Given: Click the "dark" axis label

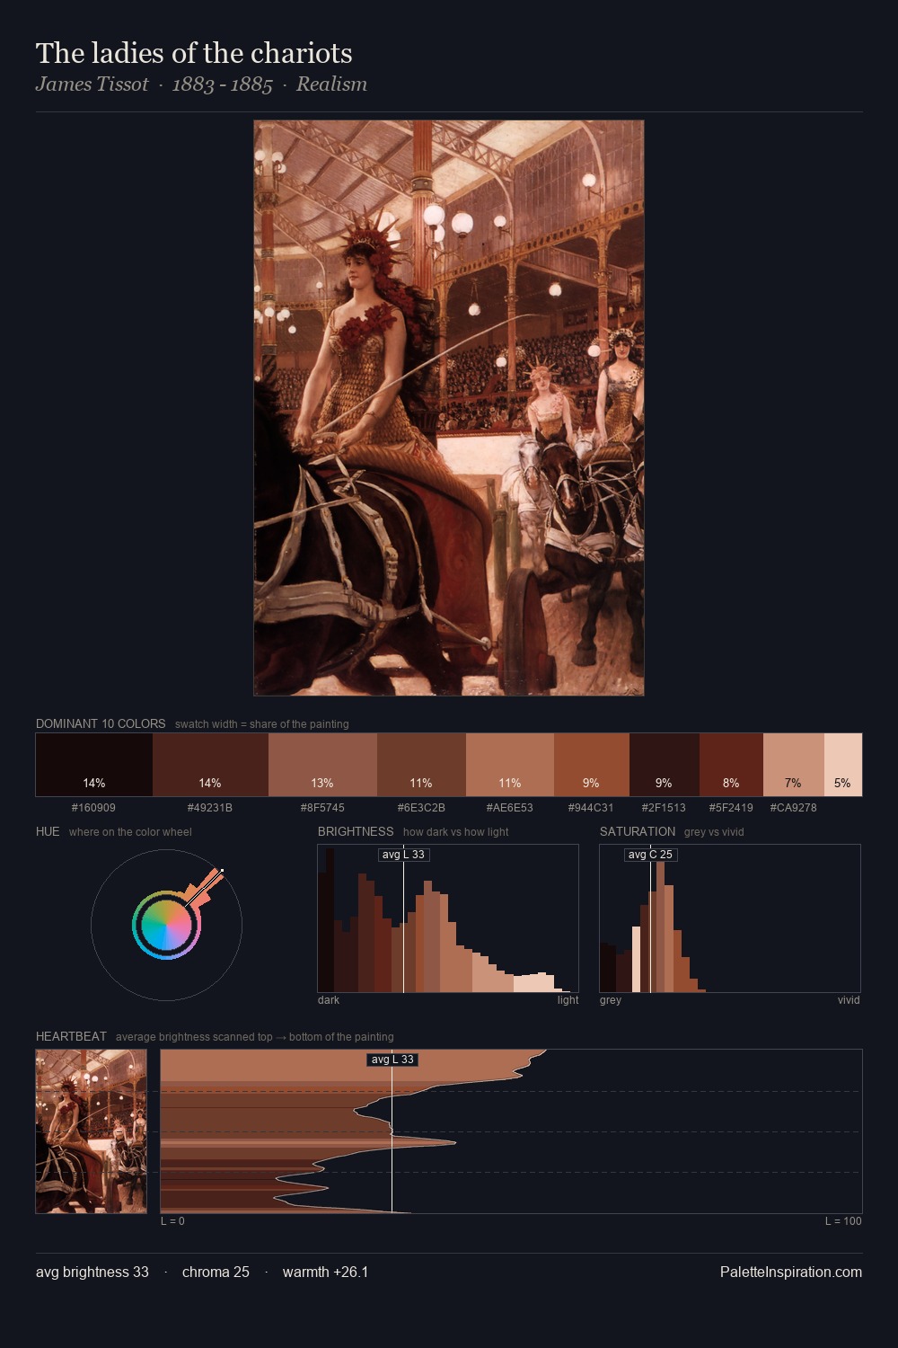Looking at the screenshot, I should pyautogui.click(x=329, y=1000).
